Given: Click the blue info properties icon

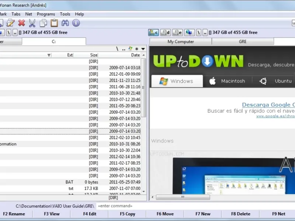Looking at the screenshot, I should tap(76, 23).
